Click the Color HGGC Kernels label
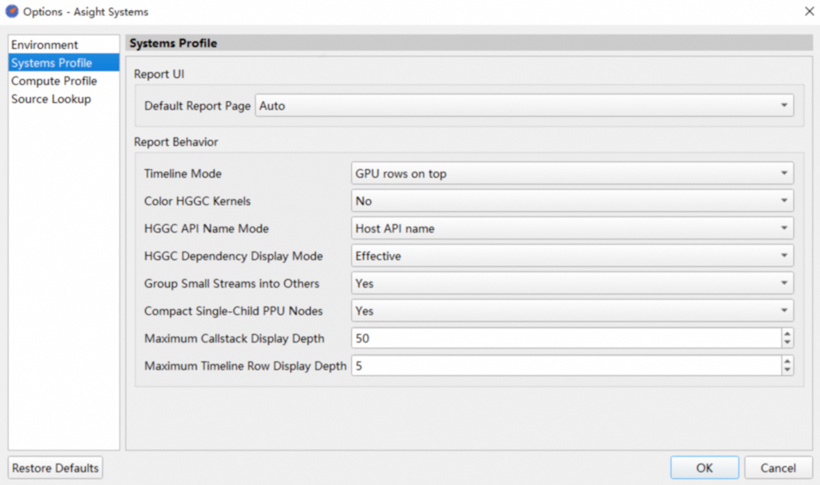 tap(197, 201)
